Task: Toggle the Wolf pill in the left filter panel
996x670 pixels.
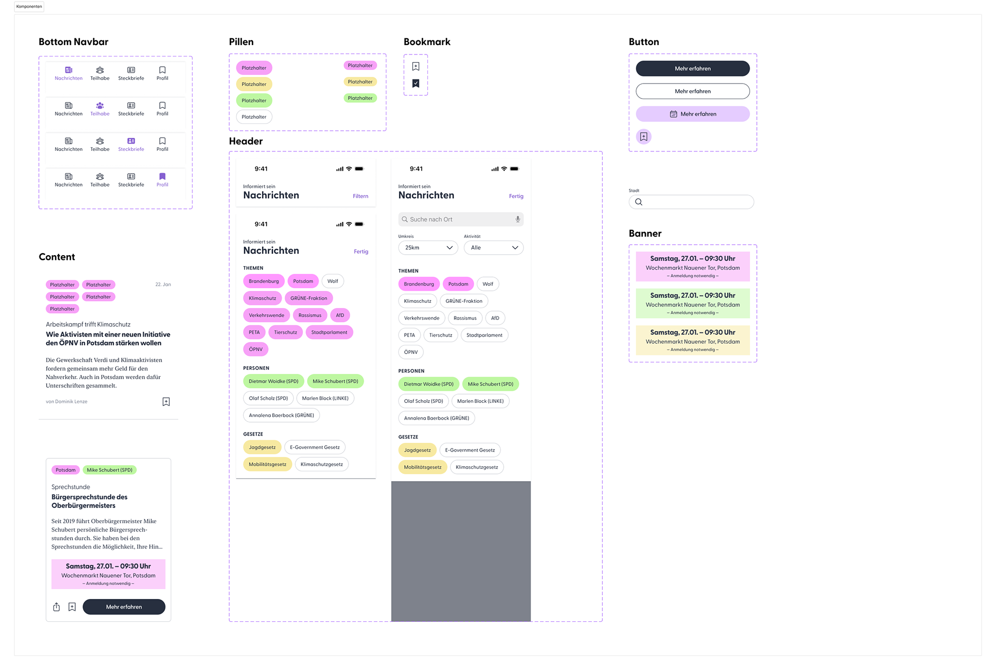Action: pos(333,281)
